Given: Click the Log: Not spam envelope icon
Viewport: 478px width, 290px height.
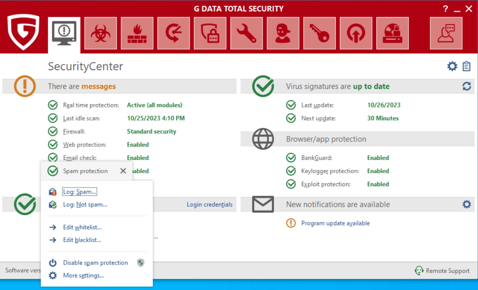Looking at the screenshot, I should point(53,204).
